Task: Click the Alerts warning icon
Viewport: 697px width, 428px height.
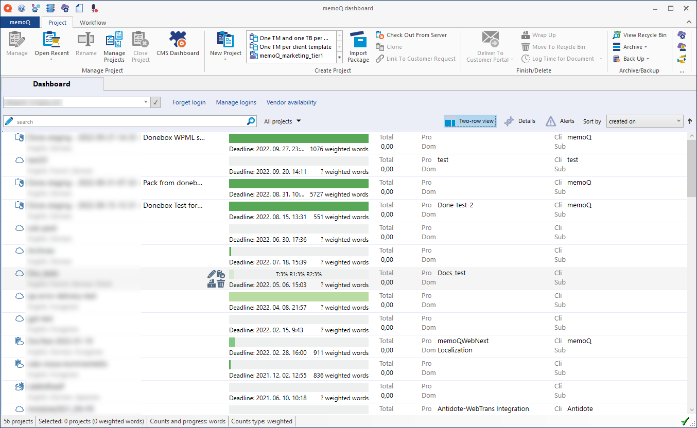Action: (551, 121)
